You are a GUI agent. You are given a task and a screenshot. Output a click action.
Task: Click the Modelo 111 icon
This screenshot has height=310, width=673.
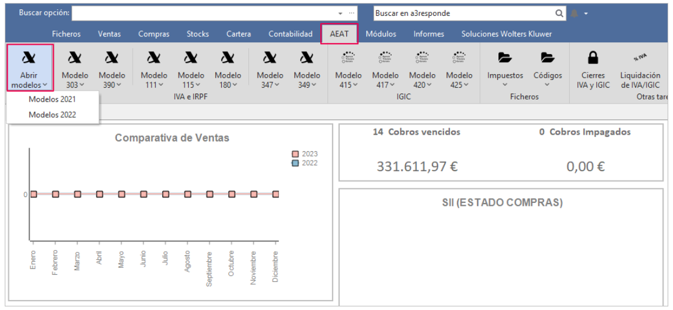[x=154, y=58]
